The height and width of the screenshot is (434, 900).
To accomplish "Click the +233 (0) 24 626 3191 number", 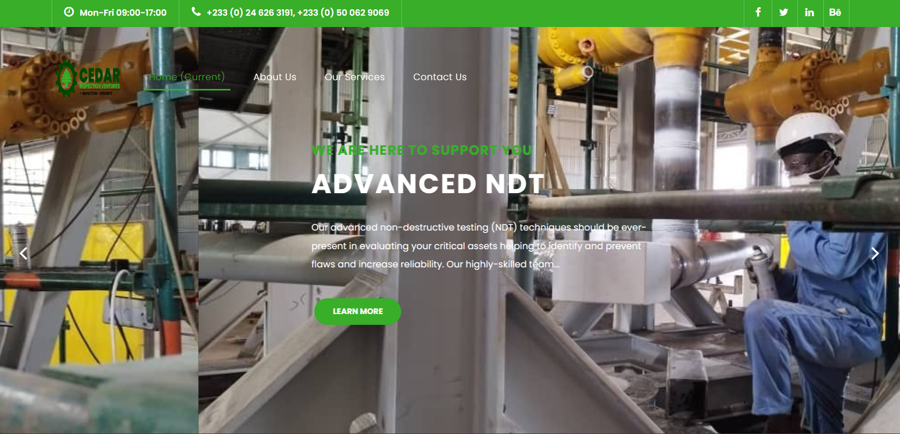I will pos(250,13).
